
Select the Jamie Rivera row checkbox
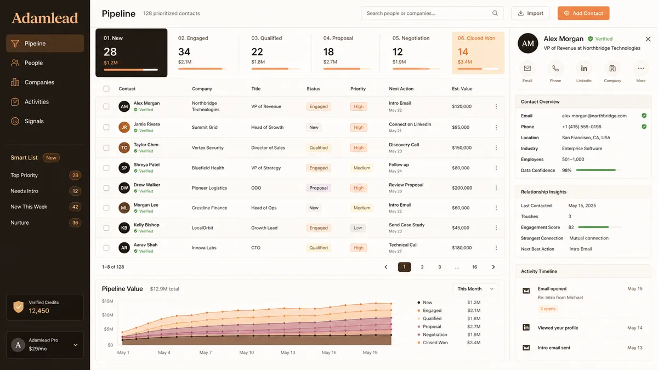coord(106,127)
